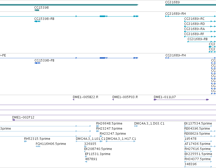Select the DMG4A3_1.H17.C1 label

[x=121, y=139]
